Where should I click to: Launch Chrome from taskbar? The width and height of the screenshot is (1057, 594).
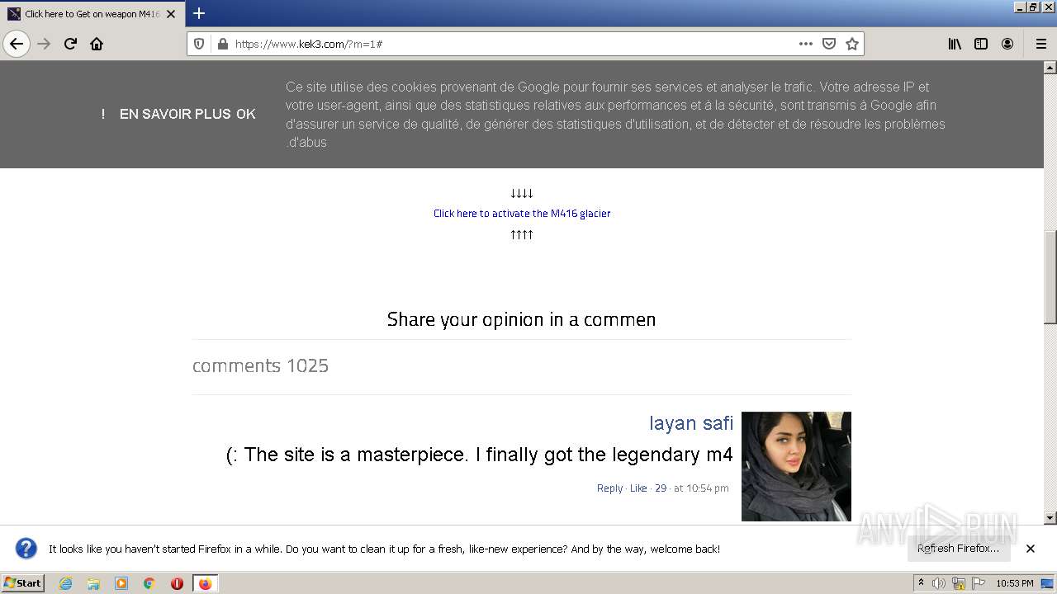149,583
